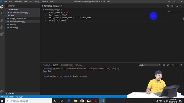Click the taskbar clock and date
The image size is (184, 103).
(x=173, y=101)
